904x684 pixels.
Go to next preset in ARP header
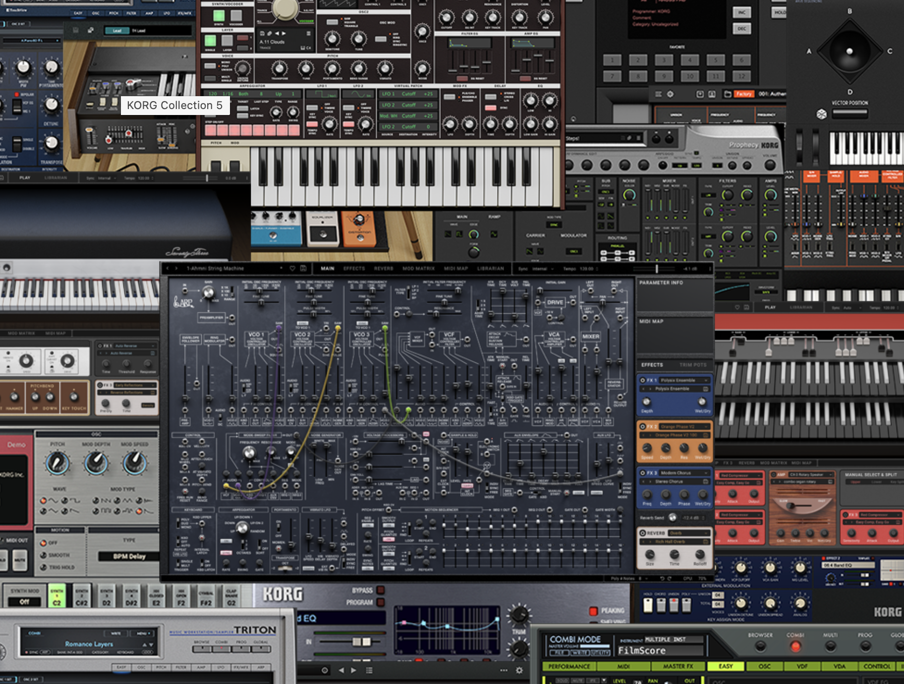click(176, 268)
